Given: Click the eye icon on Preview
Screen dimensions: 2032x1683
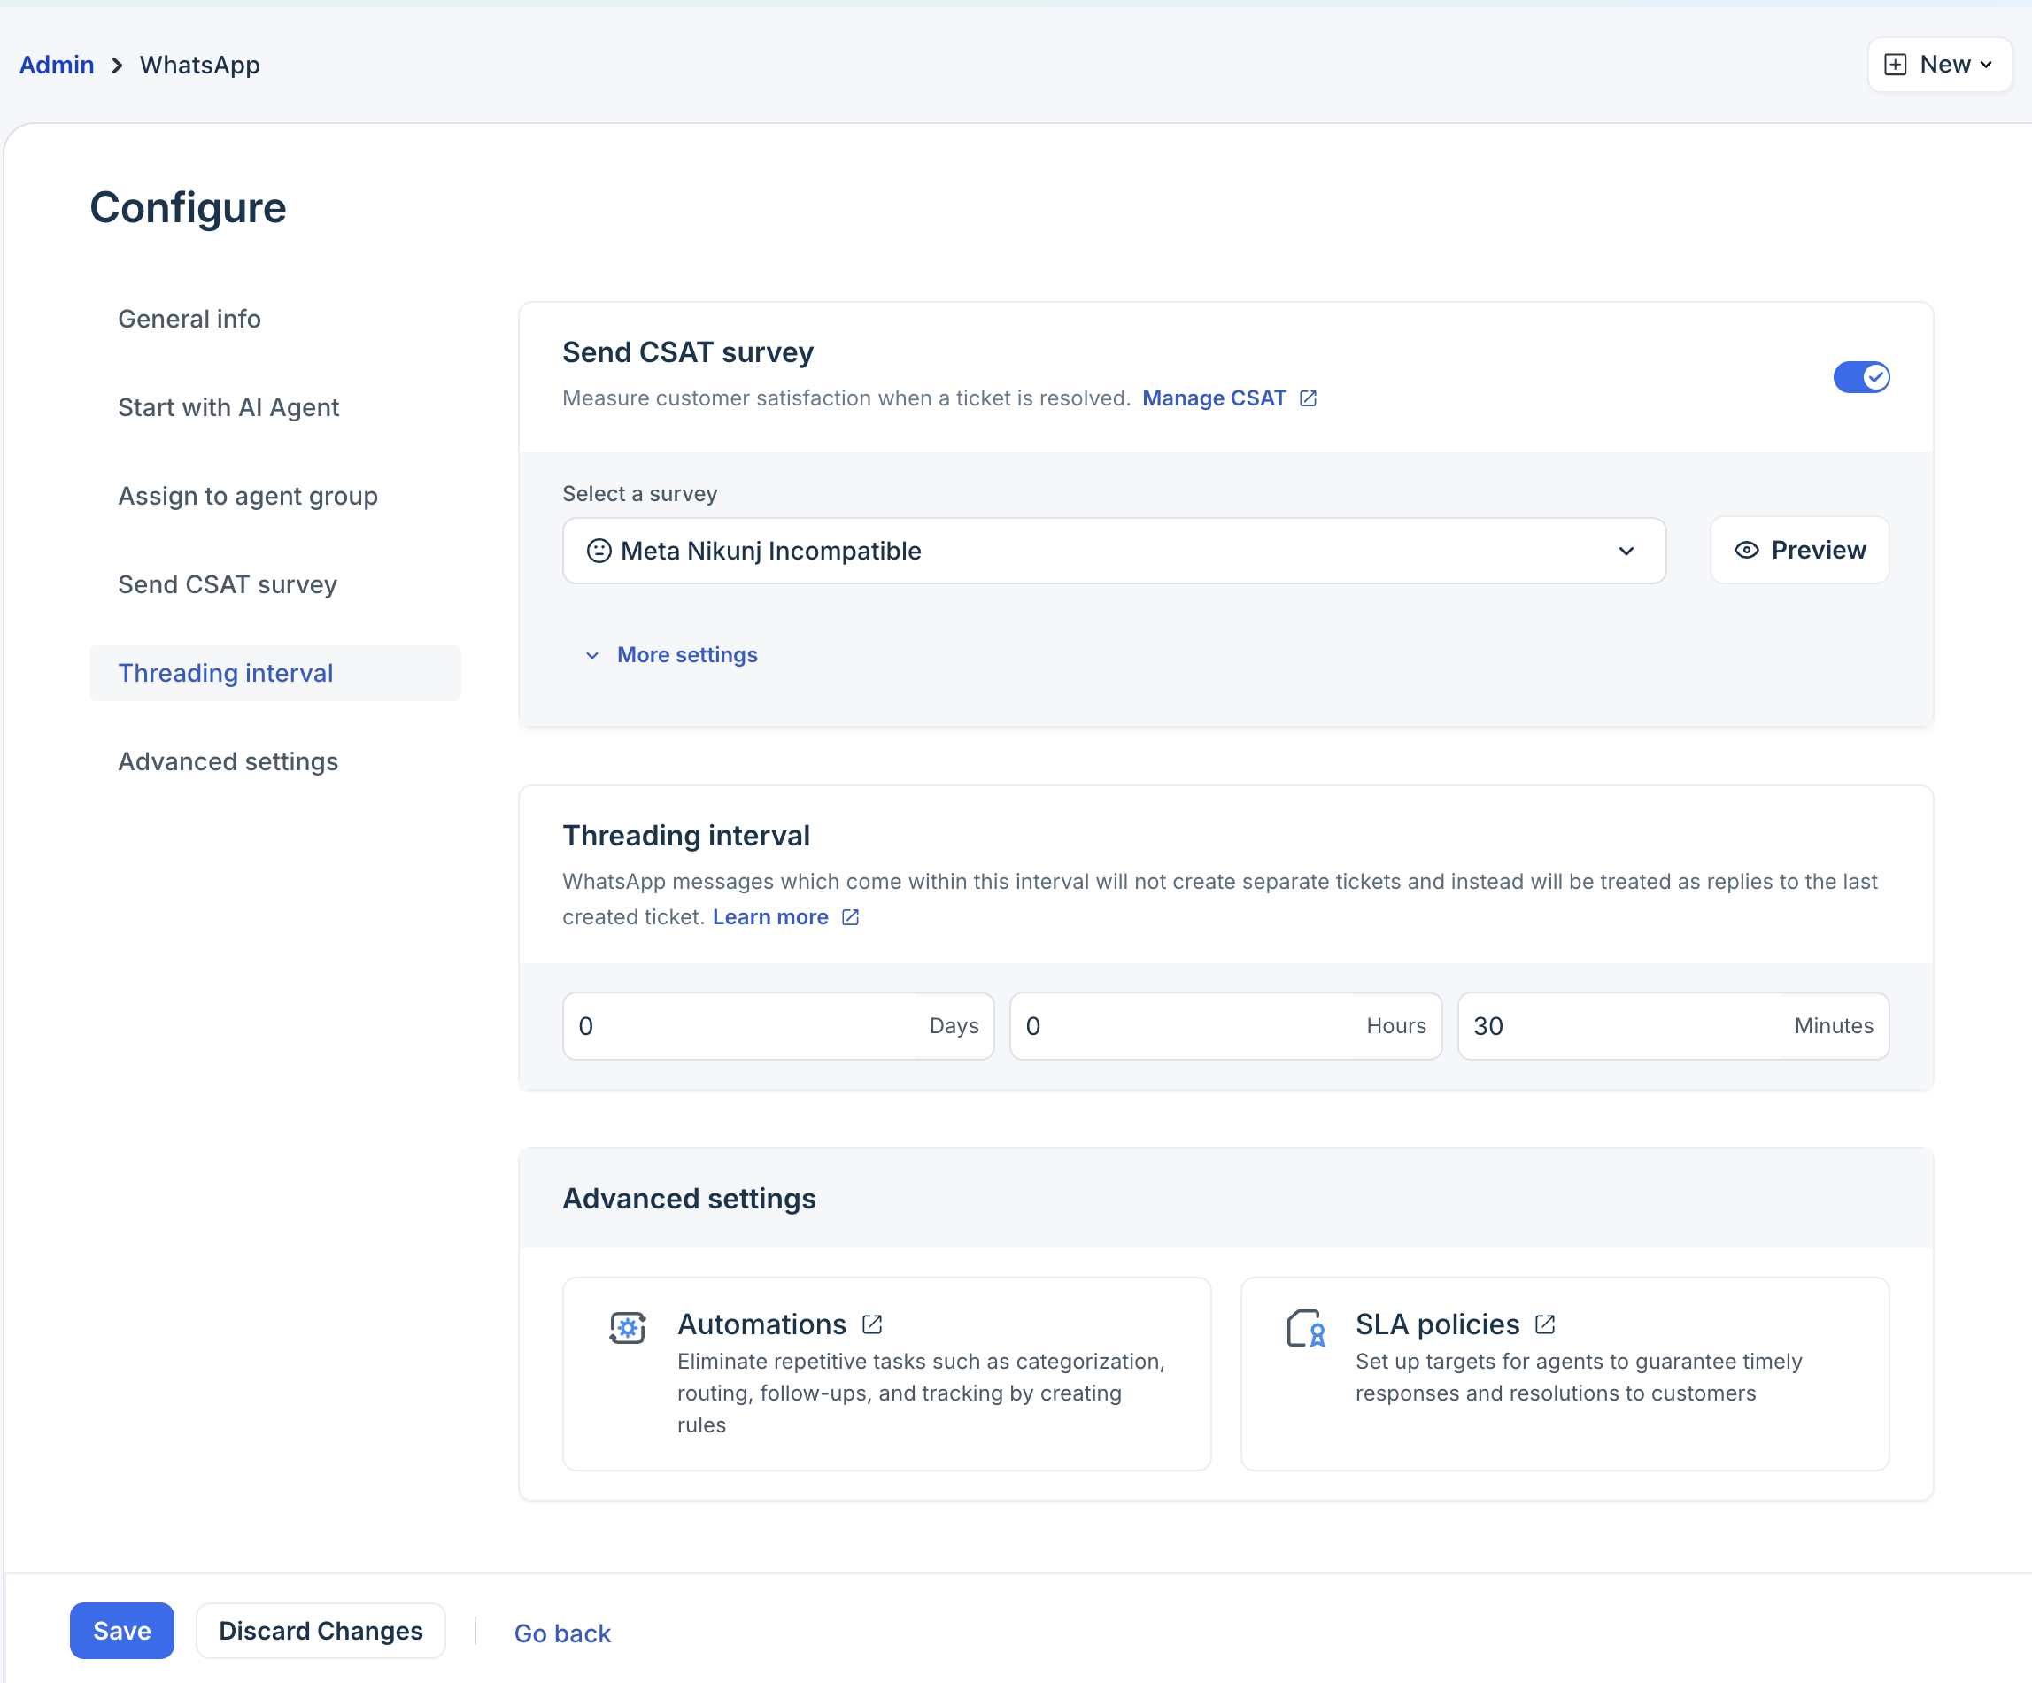Looking at the screenshot, I should 1747,550.
